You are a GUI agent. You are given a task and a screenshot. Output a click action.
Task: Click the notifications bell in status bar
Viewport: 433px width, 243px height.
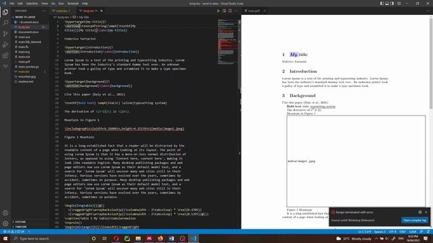[x=428, y=232]
